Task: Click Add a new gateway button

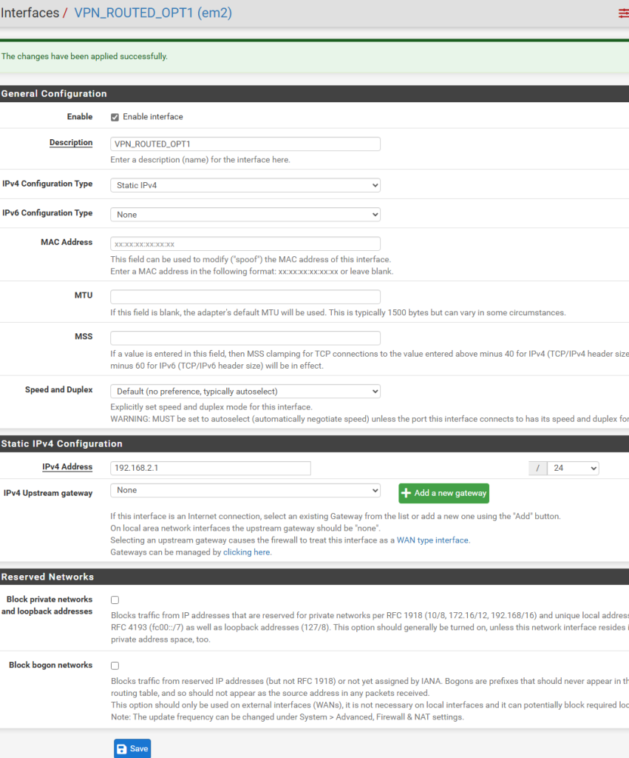Action: [x=443, y=493]
